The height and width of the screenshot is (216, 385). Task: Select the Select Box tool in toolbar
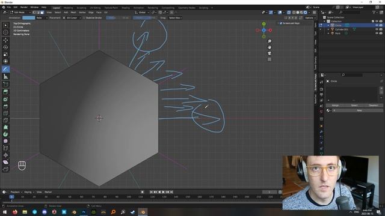coord(5,25)
